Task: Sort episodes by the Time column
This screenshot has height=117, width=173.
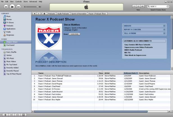Action: pyautogui.click(x=99, y=73)
